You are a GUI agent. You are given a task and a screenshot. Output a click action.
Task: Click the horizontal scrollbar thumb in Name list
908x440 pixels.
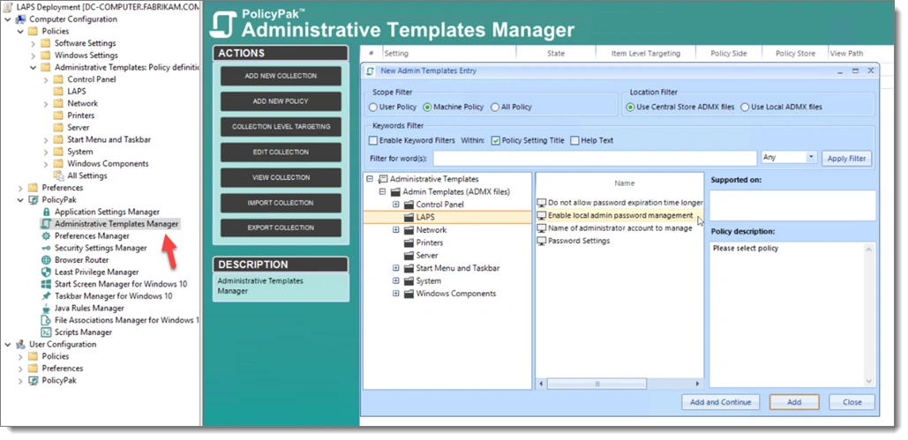597,384
